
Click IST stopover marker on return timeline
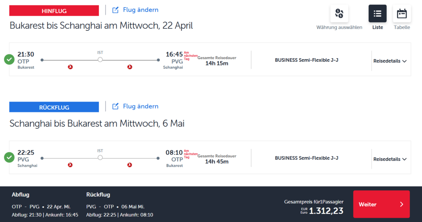point(100,158)
